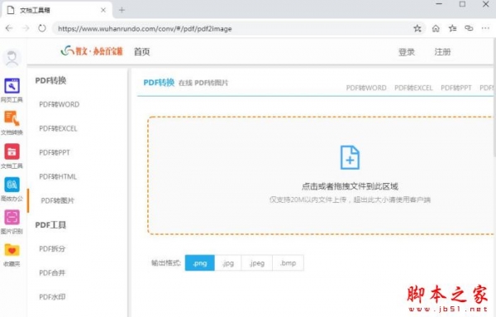Go to 首页 in header
Screen dimensions: 496x317
pyautogui.click(x=141, y=51)
